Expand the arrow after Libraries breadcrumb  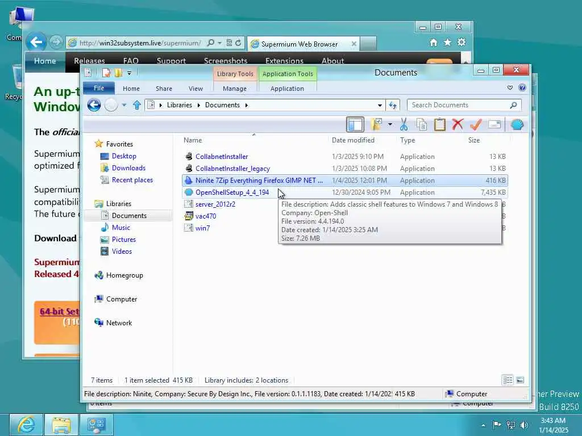[198, 105]
